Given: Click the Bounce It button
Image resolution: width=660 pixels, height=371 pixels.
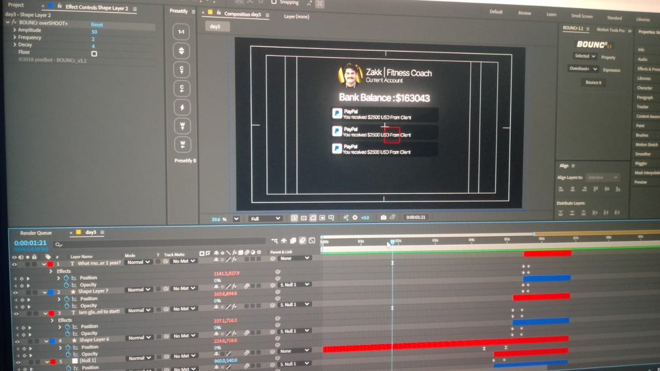Looking at the screenshot, I should (593, 82).
